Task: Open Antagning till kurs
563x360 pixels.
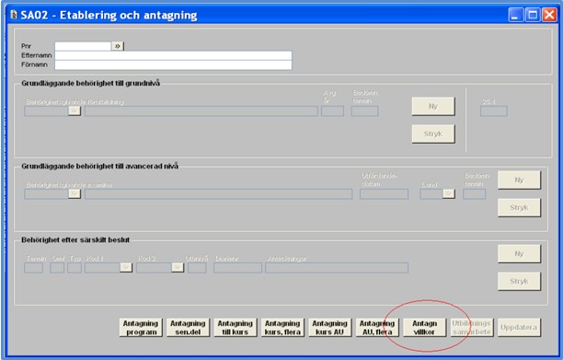Action: click(x=236, y=327)
